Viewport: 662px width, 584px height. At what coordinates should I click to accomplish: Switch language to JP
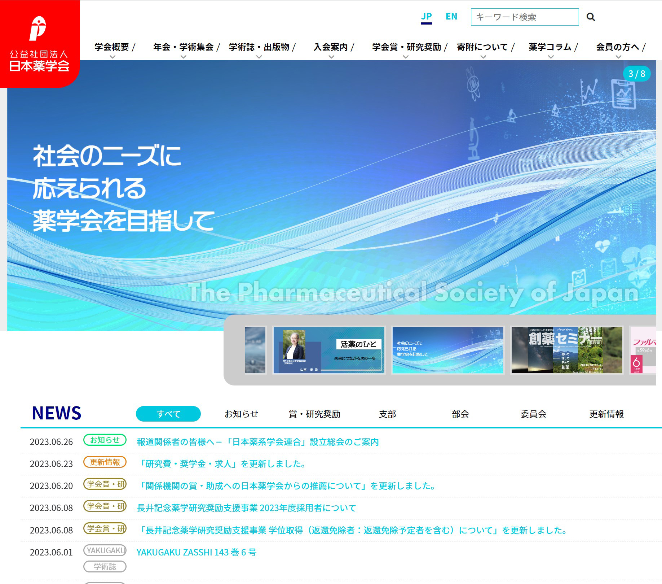click(426, 17)
